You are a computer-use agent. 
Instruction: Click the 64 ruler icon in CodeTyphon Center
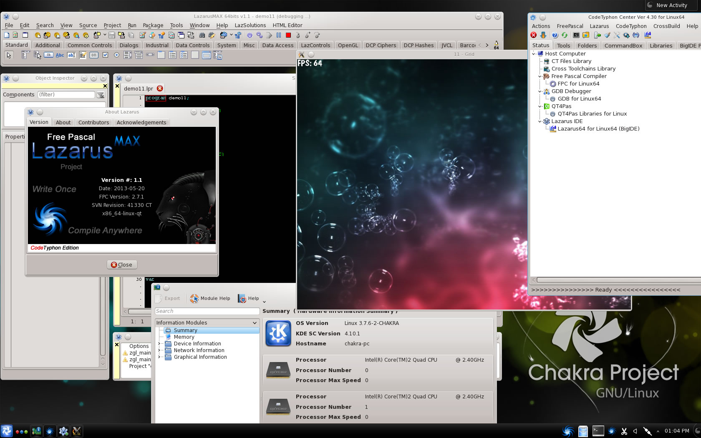(x=648, y=35)
